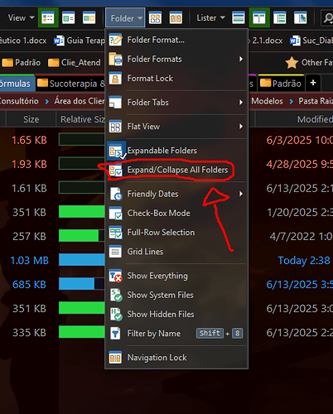Viewport: 333px width, 414px height.
Task: Select the dual vertical lister layout icon
Action: point(259,18)
